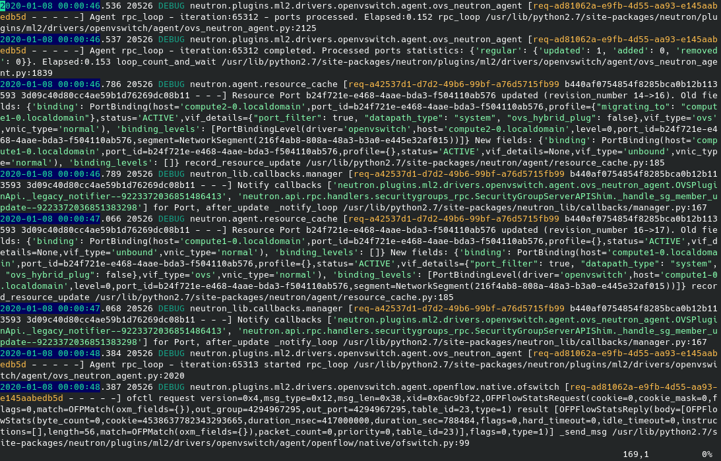Click the words 'Processed ports statistics'
The image size is (721, 461).
pyautogui.click(x=391, y=51)
